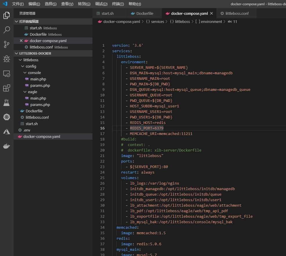
Task: Collapse the 打开的编辑器 section
Action: [17, 21]
